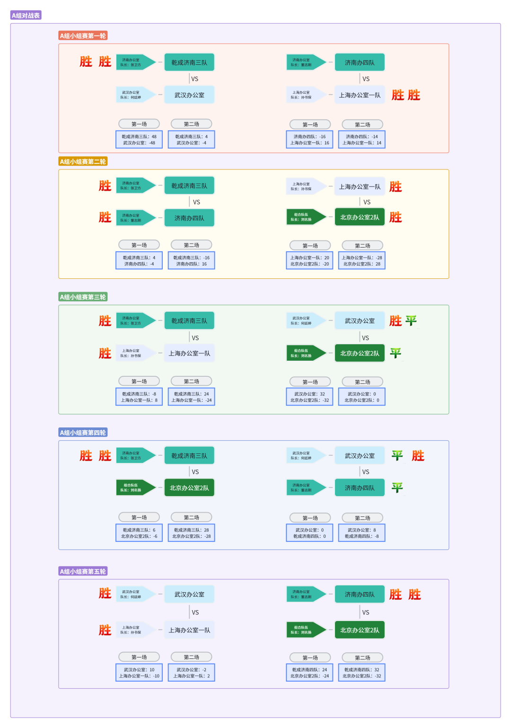Viewport: 511px width, 728px height.
Task: Select score box 武汉办公室 32, 北京办公室2队 -32
Action: coord(309,397)
